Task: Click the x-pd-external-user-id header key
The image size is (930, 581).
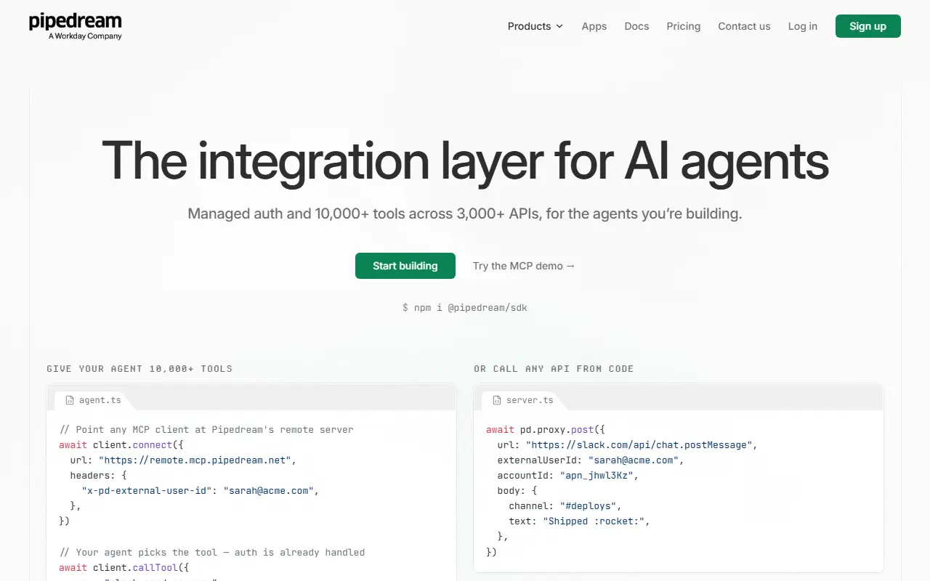Action: tap(147, 491)
